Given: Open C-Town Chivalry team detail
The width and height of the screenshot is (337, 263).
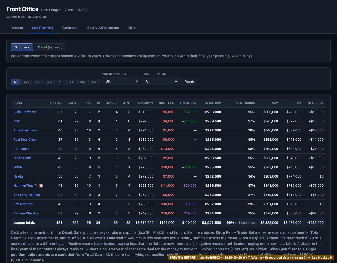Looking at the screenshot, I should tap(26, 213).
